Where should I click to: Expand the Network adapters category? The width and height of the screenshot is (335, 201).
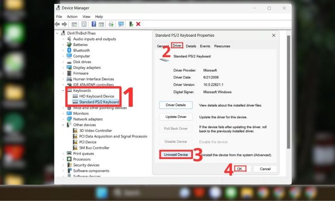[63, 119]
